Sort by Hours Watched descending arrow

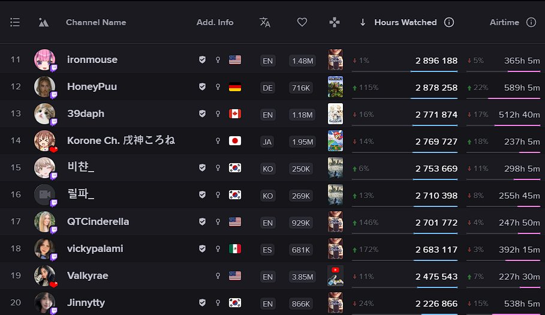(x=363, y=23)
